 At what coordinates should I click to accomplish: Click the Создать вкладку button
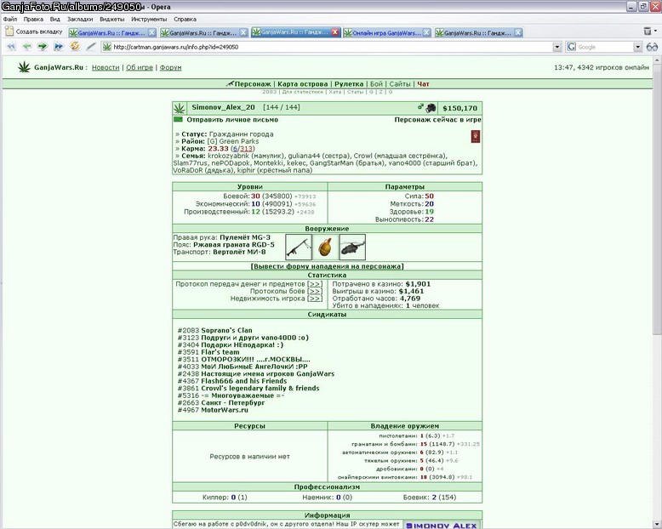point(34,31)
